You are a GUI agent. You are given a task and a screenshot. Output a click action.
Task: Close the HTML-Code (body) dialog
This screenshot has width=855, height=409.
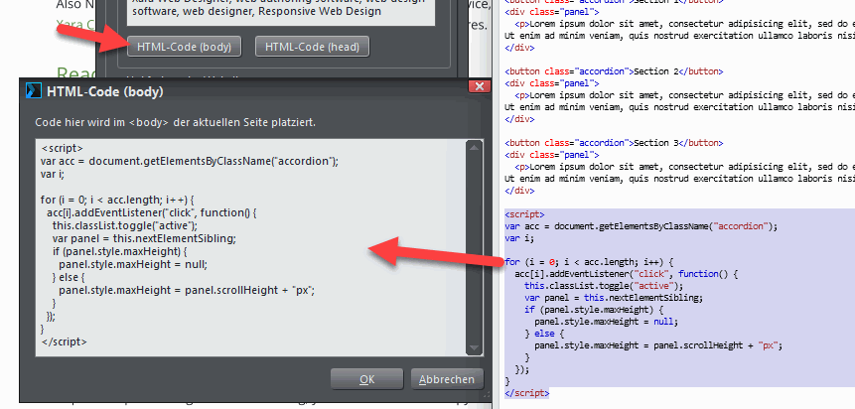(480, 86)
